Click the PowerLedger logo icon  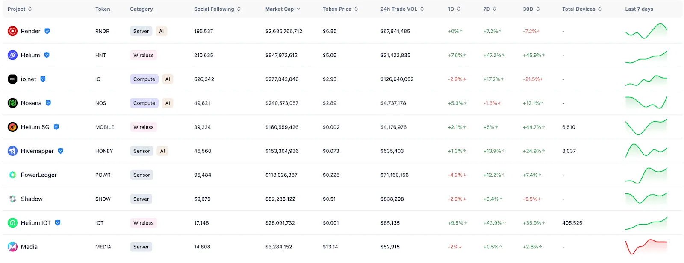click(x=13, y=175)
